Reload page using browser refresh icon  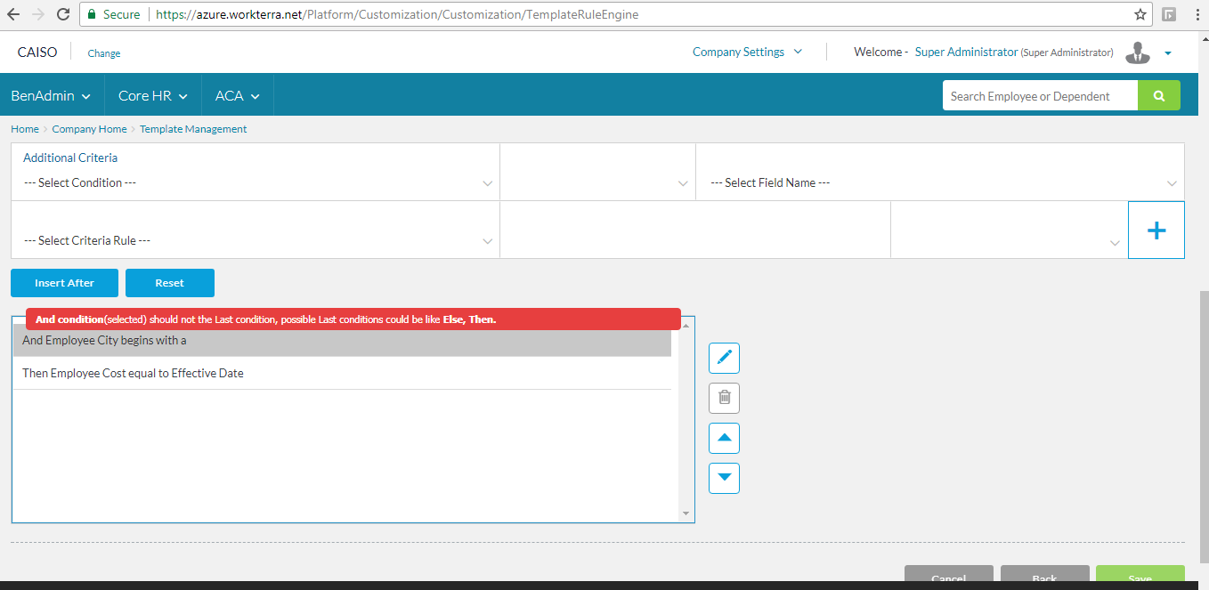pyautogui.click(x=63, y=14)
